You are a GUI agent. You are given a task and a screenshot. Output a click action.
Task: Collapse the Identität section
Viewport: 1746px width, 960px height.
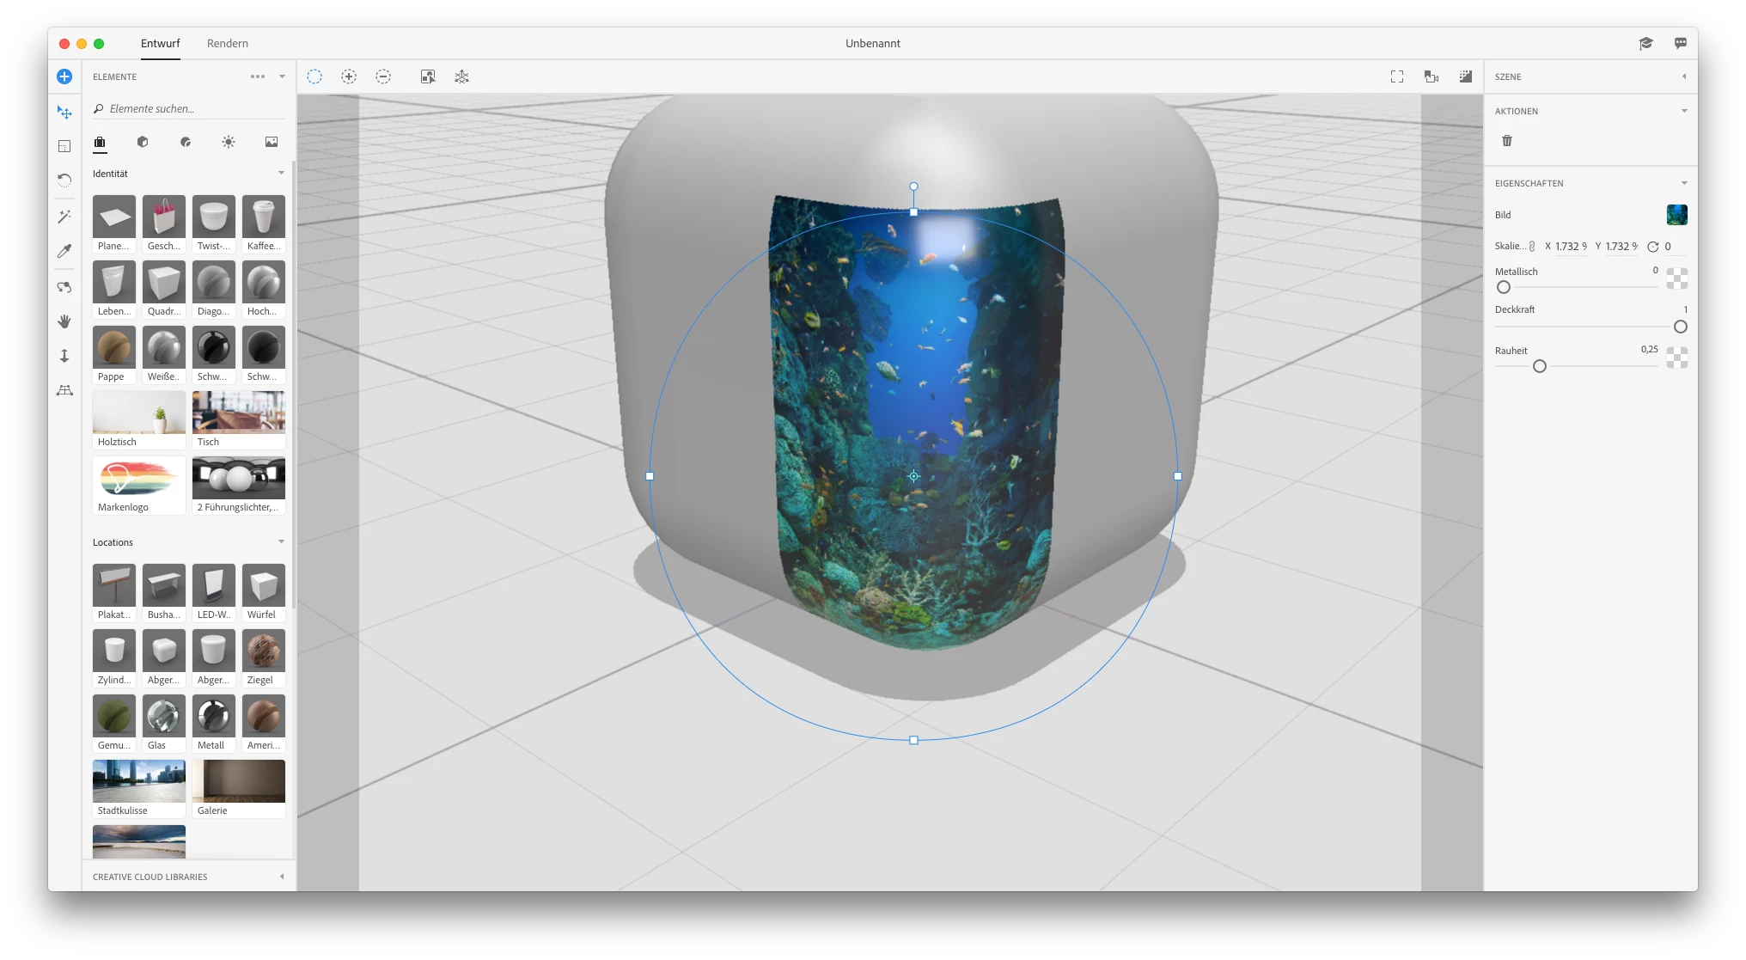281,174
